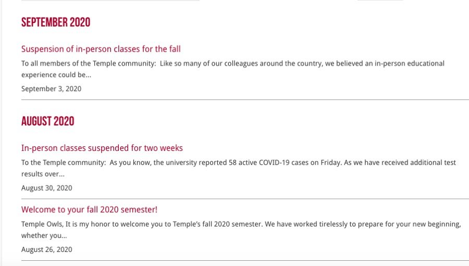Click divider line below August 26 article
Screen dimensions: 469x266
245,260
